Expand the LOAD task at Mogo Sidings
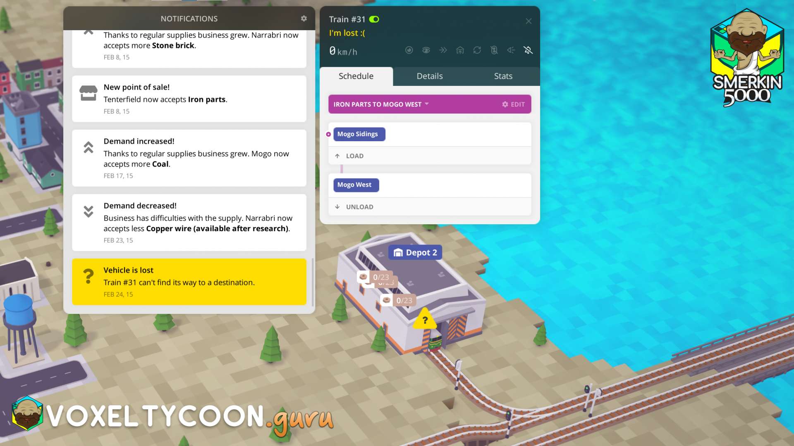The image size is (794, 446). [354, 156]
